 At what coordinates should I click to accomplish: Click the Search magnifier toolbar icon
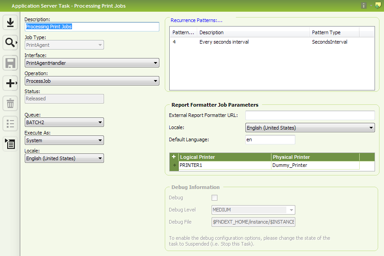coord(10,43)
